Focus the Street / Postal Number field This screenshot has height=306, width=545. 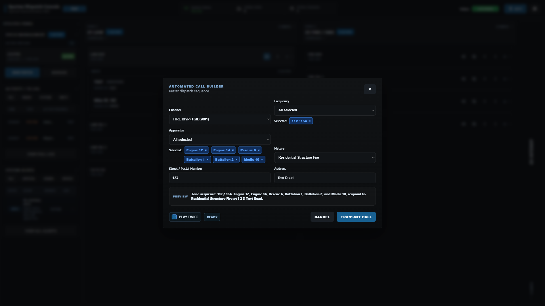tap(220, 178)
